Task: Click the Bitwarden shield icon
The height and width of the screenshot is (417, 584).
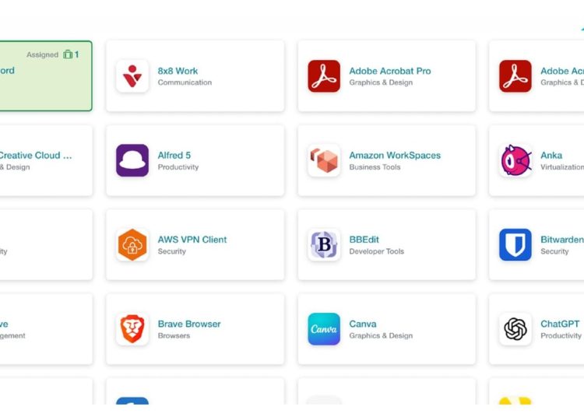Action: 515,245
